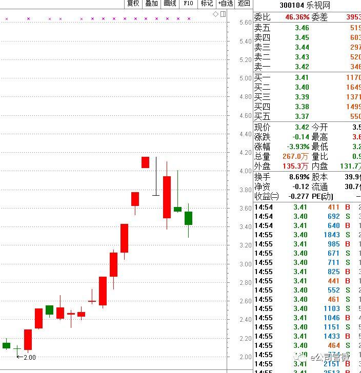Click the 5.60 label on the price axis
The height and width of the screenshot is (373, 361).
point(246,23)
